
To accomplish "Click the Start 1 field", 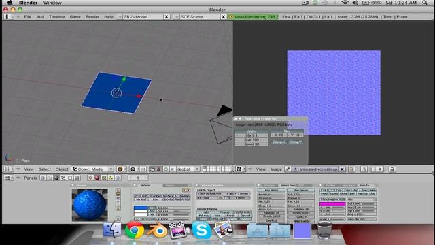I will pos(251,135).
